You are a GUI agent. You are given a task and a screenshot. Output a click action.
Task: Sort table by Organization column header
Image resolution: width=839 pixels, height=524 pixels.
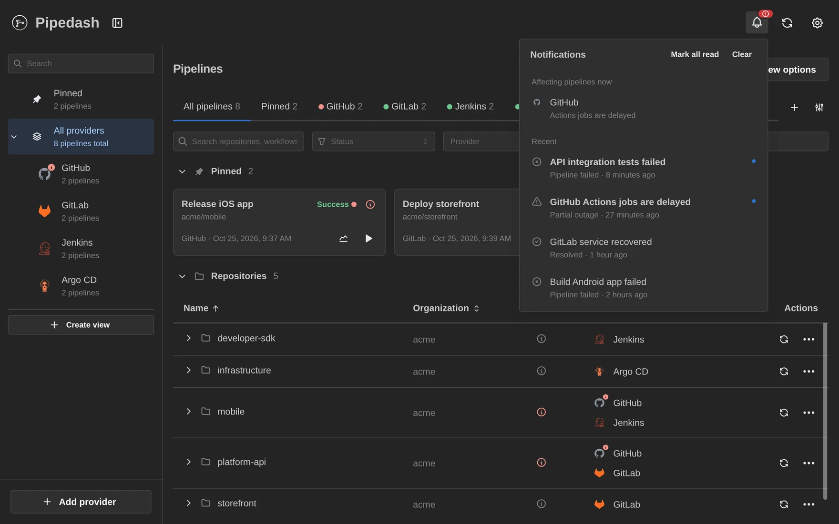tap(446, 308)
